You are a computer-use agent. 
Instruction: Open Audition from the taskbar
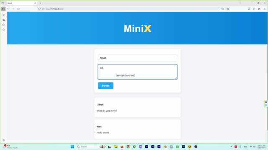click(153, 147)
